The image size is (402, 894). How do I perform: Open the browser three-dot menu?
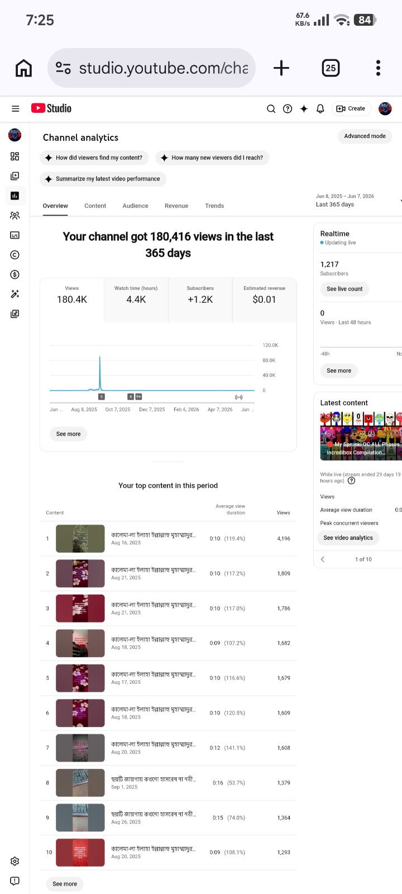point(378,68)
